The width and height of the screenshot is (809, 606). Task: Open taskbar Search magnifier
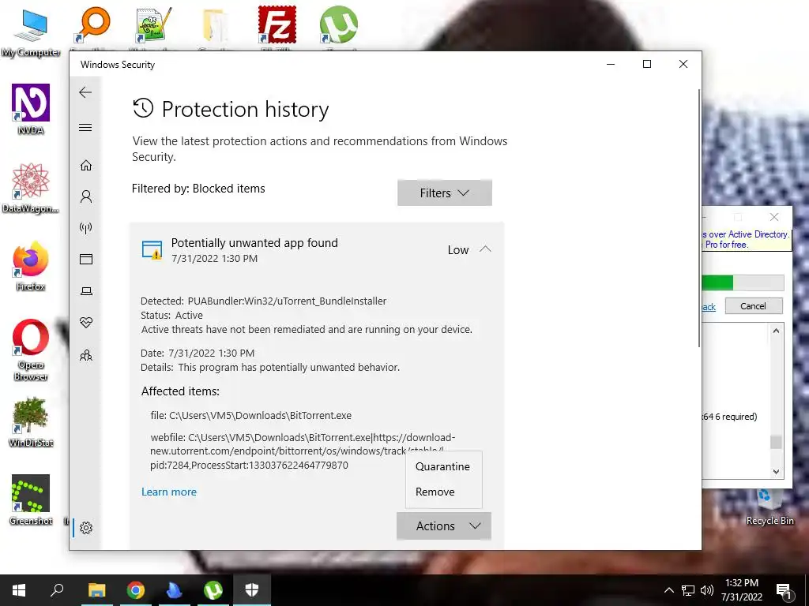click(57, 590)
